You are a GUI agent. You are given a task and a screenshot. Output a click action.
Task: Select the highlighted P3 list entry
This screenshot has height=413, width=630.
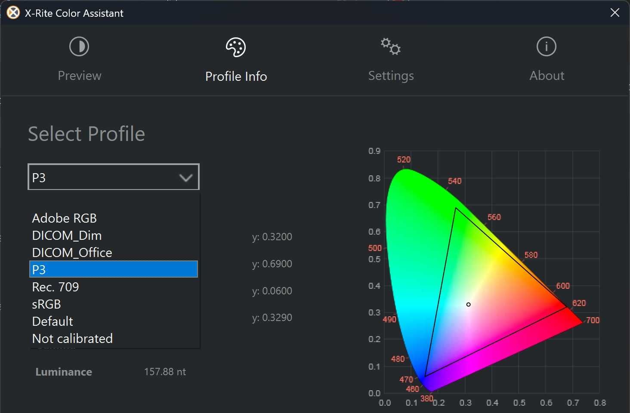114,269
